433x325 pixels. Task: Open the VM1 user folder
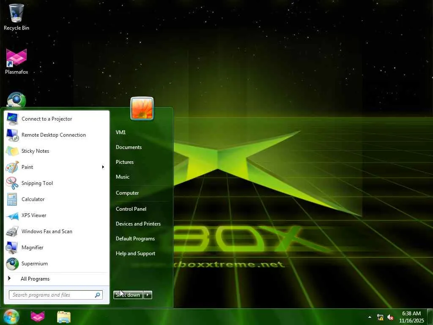point(121,132)
